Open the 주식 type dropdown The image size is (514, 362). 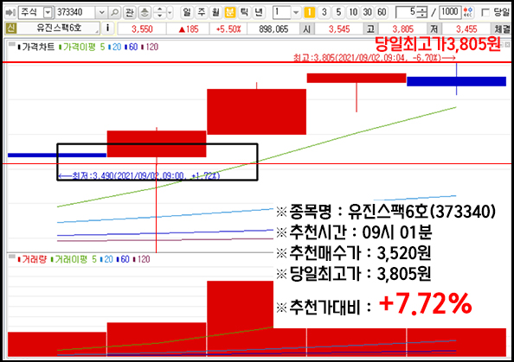coord(48,13)
